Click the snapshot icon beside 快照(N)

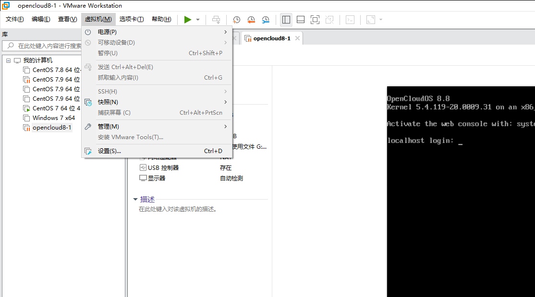[88, 102]
